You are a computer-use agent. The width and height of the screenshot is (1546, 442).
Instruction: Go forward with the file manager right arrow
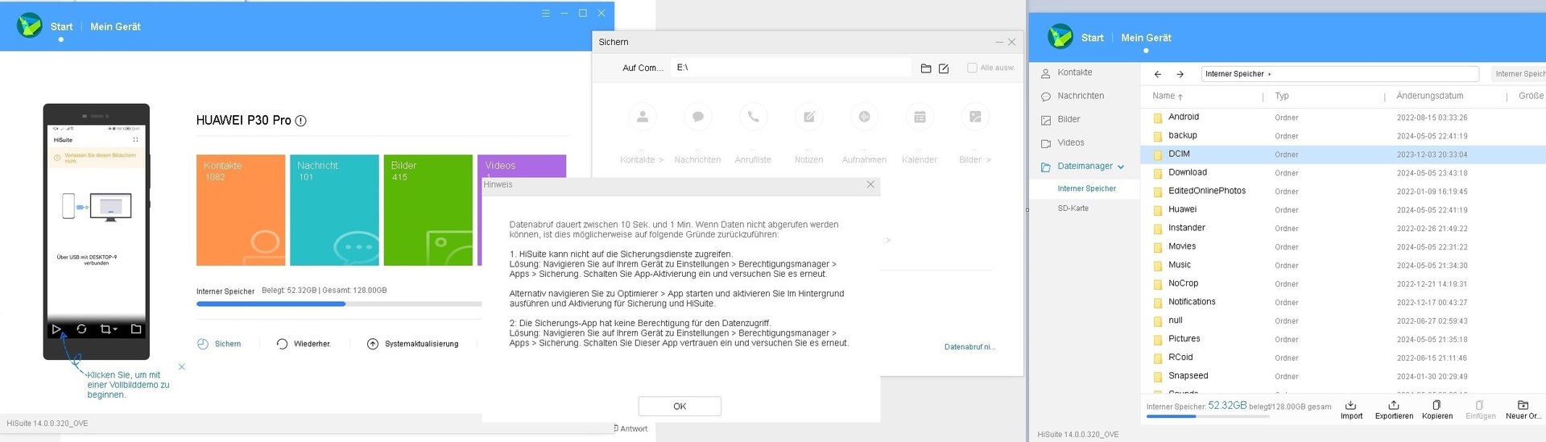coord(1180,74)
